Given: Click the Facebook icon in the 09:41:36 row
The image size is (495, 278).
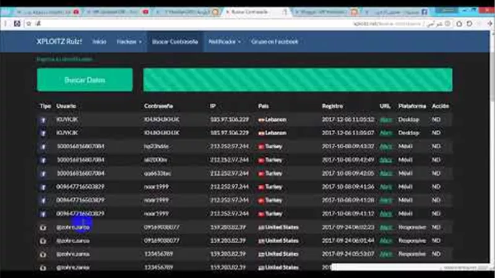Looking at the screenshot, I should 43,187.
